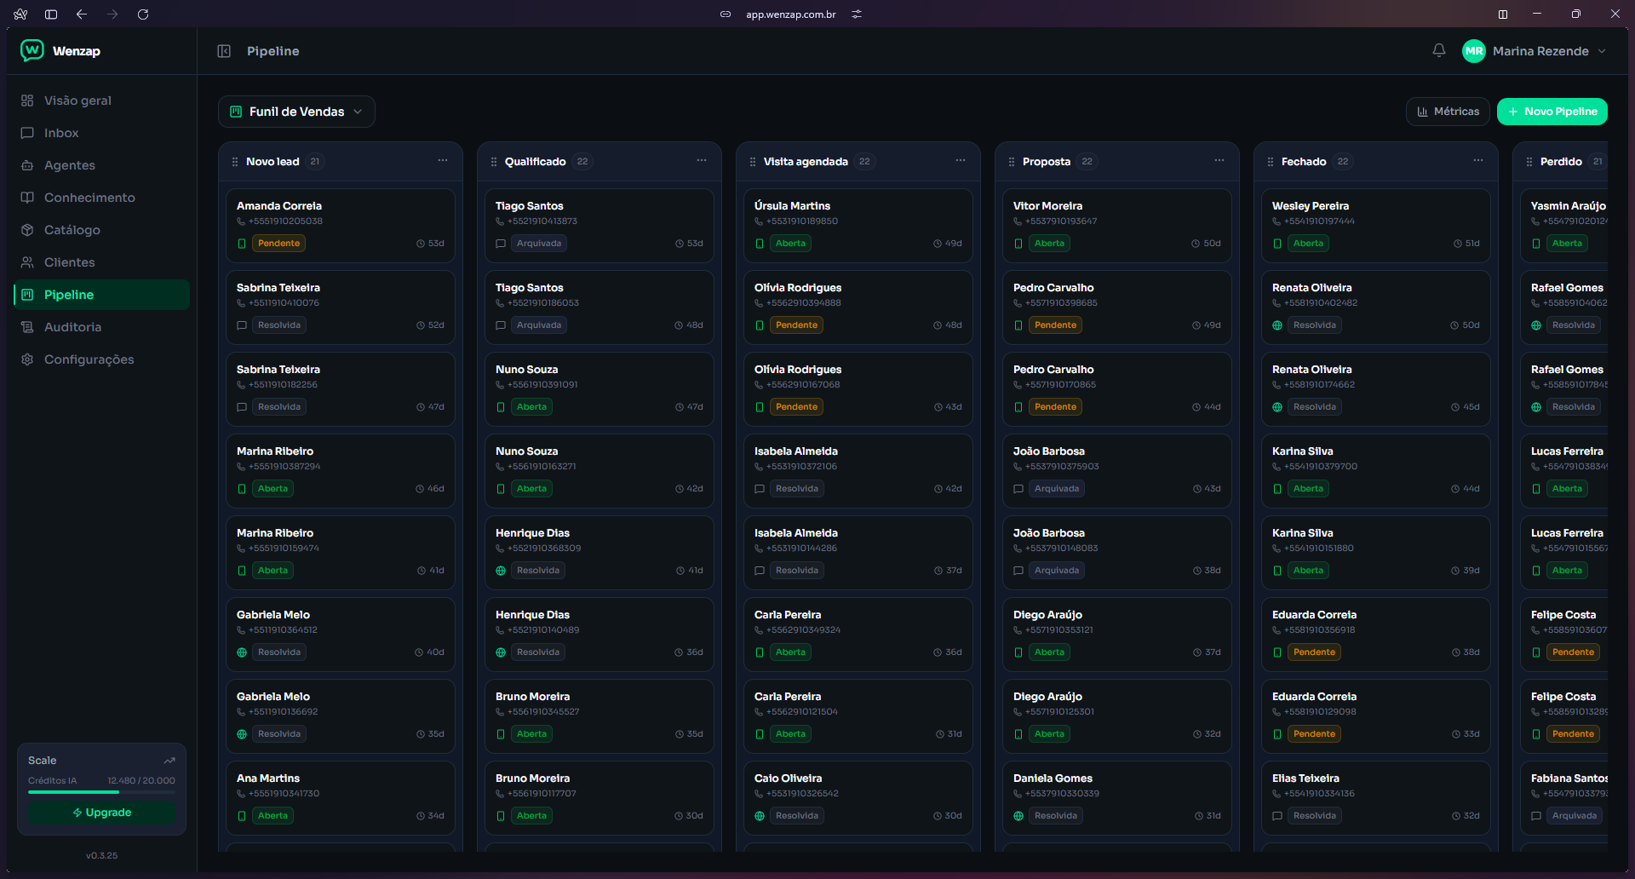
Task: Open the Scale plan trend arrow icon
Action: 169,761
